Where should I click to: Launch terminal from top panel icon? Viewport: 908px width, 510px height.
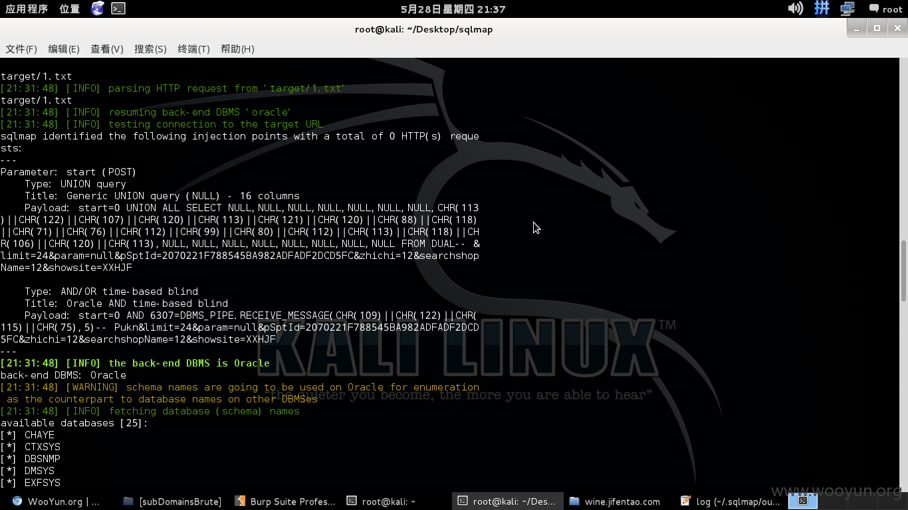[118, 9]
